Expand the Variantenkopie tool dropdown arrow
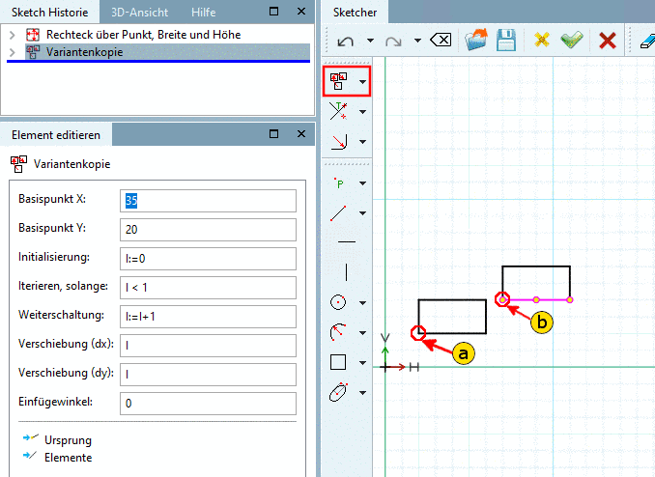 click(362, 82)
